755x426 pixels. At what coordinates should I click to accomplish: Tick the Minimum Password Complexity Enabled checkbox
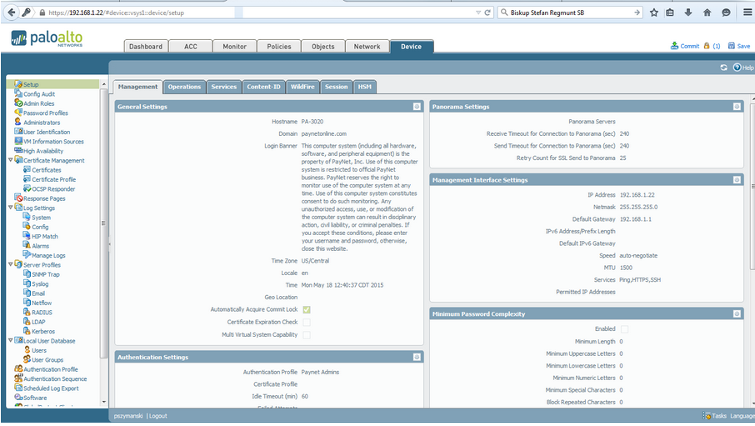point(624,329)
